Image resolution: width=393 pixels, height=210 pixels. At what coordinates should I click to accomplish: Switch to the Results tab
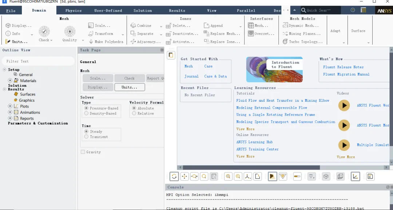tap(177, 11)
